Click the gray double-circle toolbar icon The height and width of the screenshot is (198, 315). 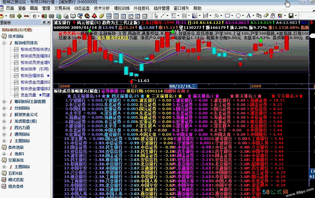coord(52,16)
